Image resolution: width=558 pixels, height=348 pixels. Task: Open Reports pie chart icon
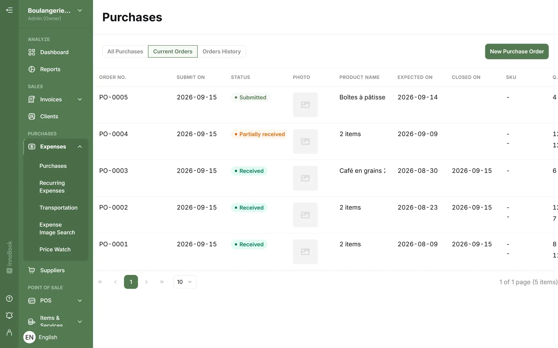point(32,69)
